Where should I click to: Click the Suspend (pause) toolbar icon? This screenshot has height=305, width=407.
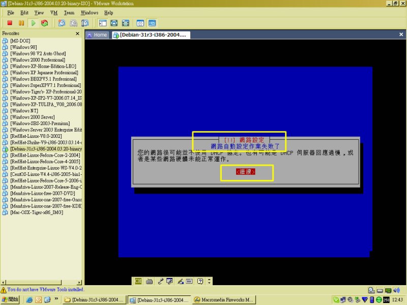21,23
